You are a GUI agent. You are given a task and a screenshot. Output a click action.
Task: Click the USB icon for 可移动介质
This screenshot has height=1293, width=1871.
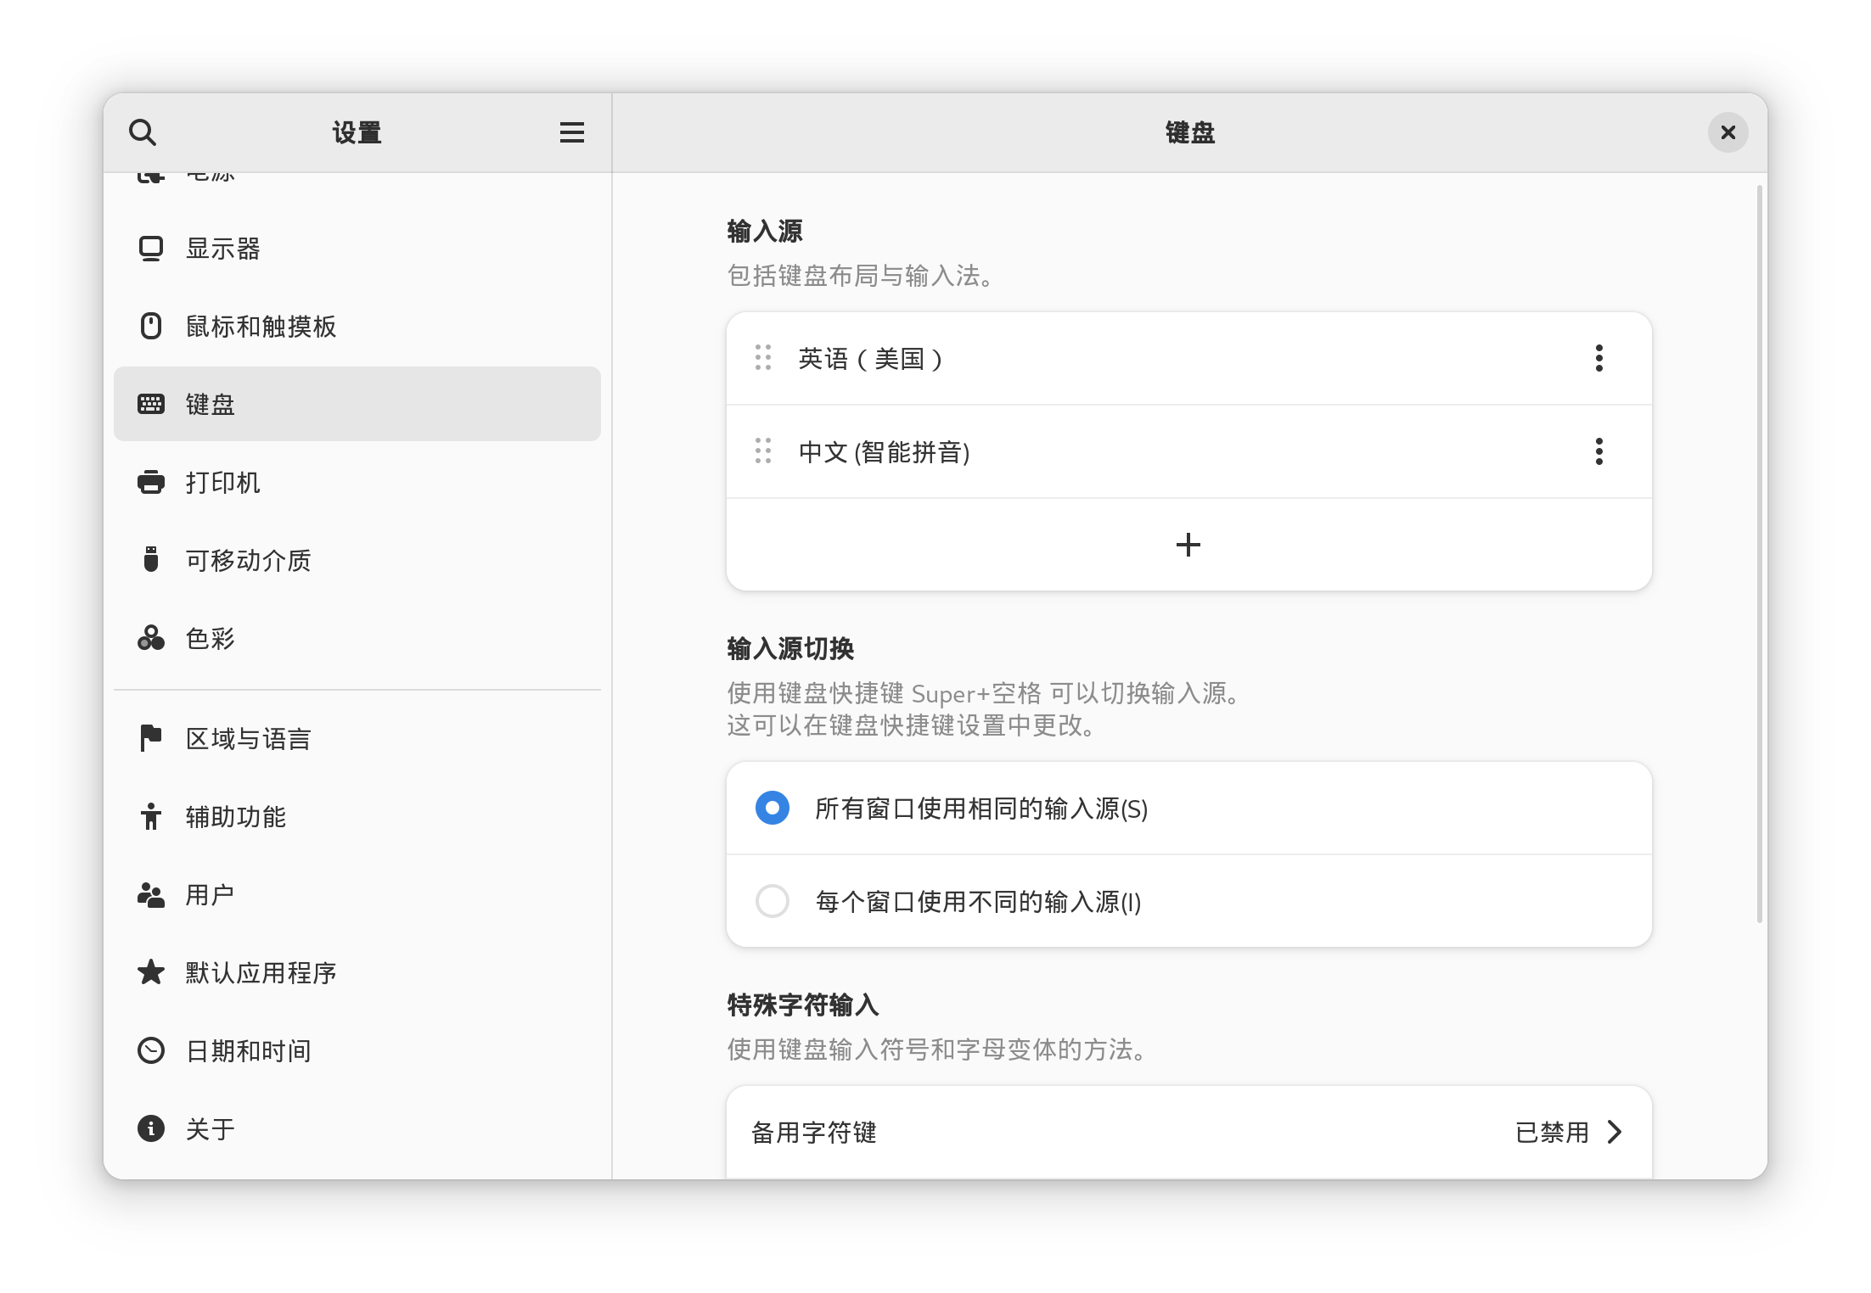[151, 560]
